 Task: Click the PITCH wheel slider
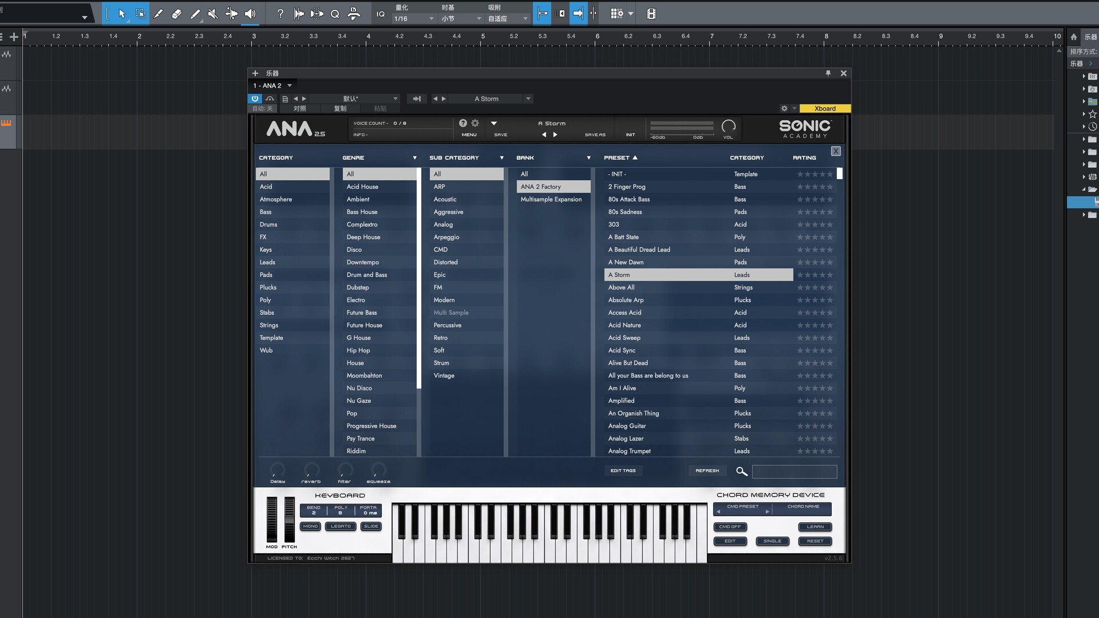click(290, 520)
